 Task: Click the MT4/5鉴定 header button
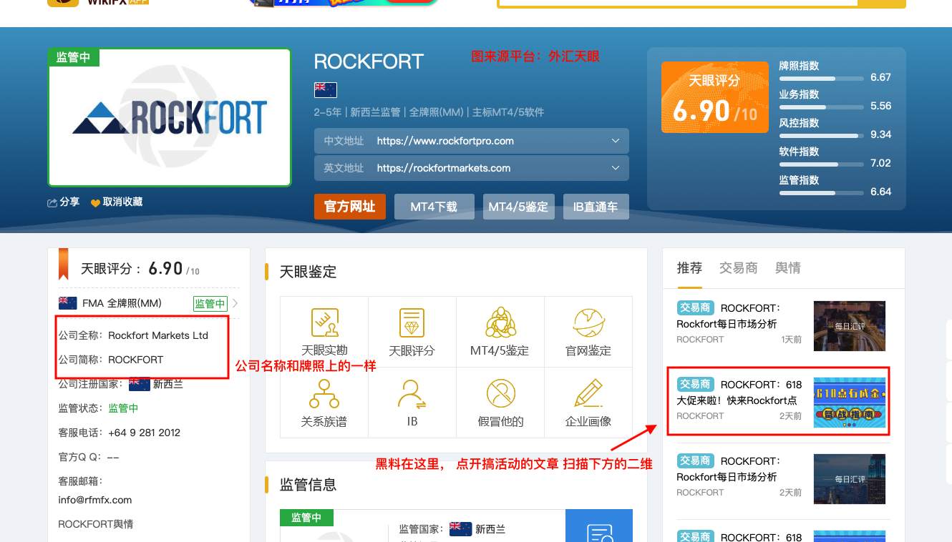[x=519, y=207]
